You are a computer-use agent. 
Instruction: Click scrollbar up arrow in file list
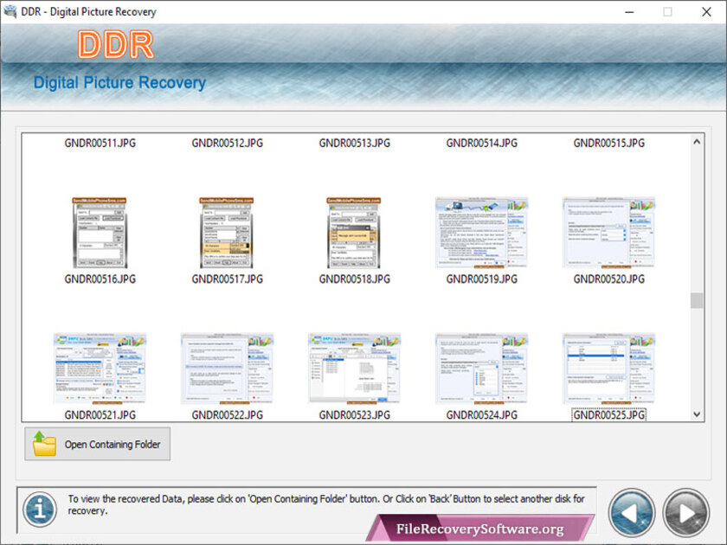[x=697, y=142]
